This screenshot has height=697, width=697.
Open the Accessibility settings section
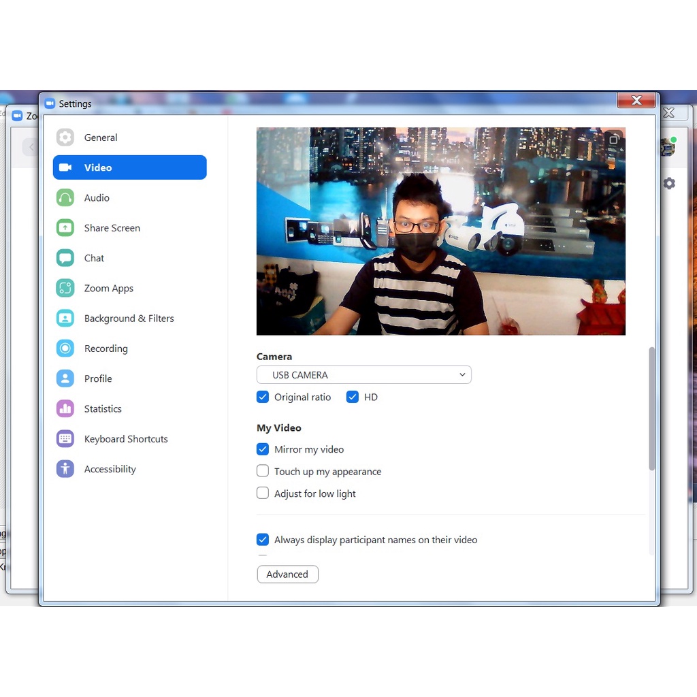point(110,469)
